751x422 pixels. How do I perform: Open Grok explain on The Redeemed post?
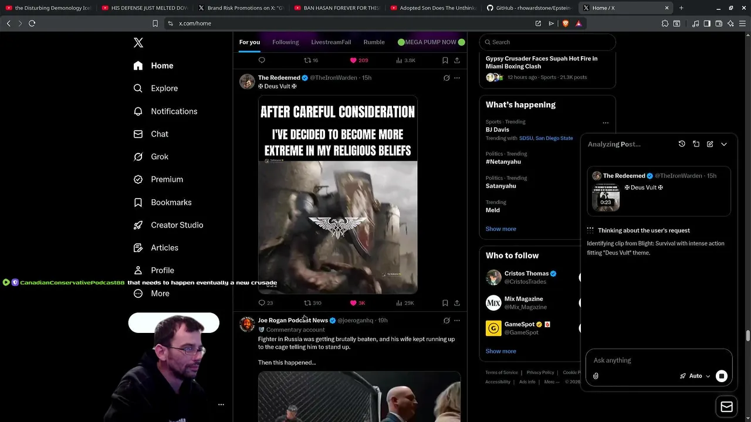click(446, 78)
